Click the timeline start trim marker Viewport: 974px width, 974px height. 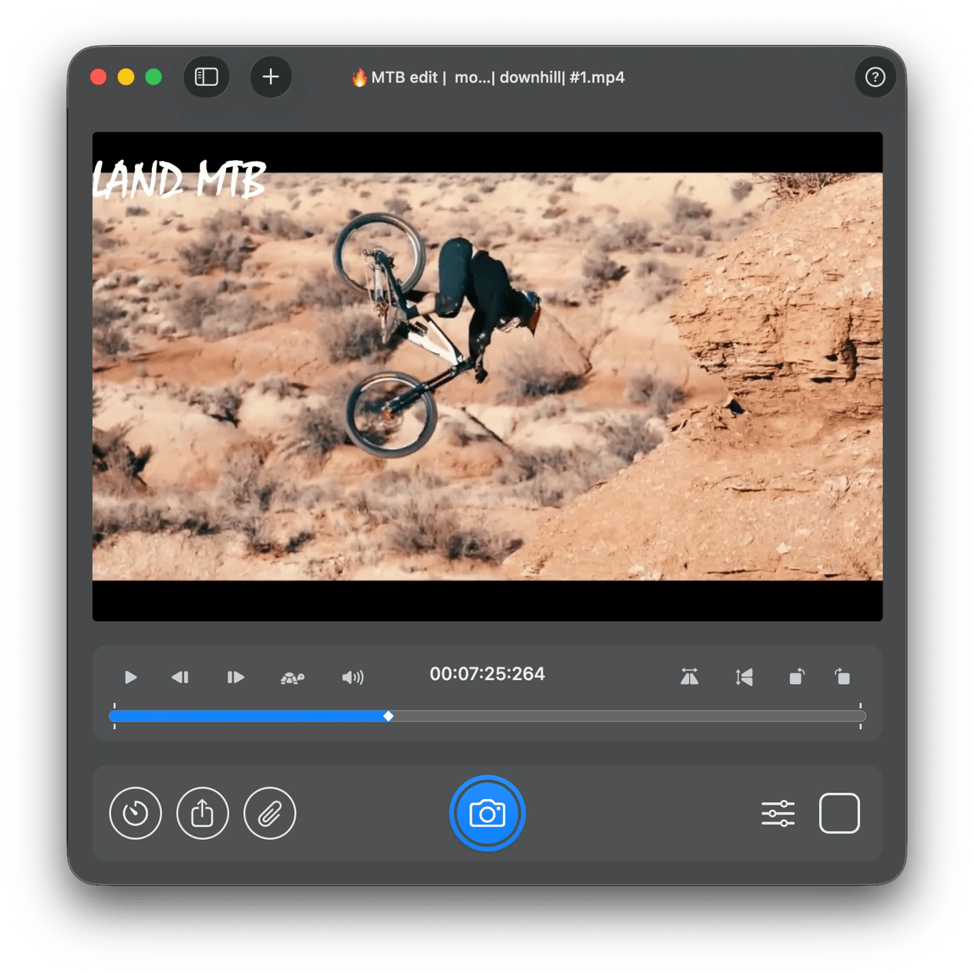tap(115, 716)
